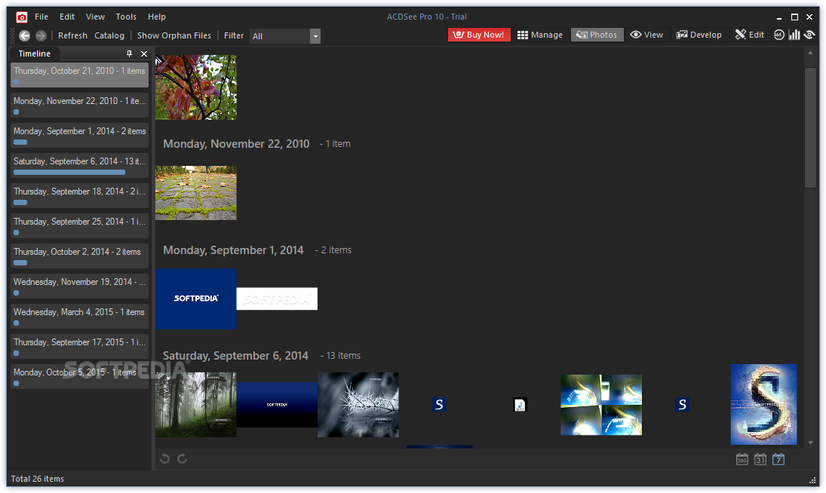Image resolution: width=826 pixels, height=493 pixels.
Task: Click the scrollbar up arrow
Action: pos(810,53)
